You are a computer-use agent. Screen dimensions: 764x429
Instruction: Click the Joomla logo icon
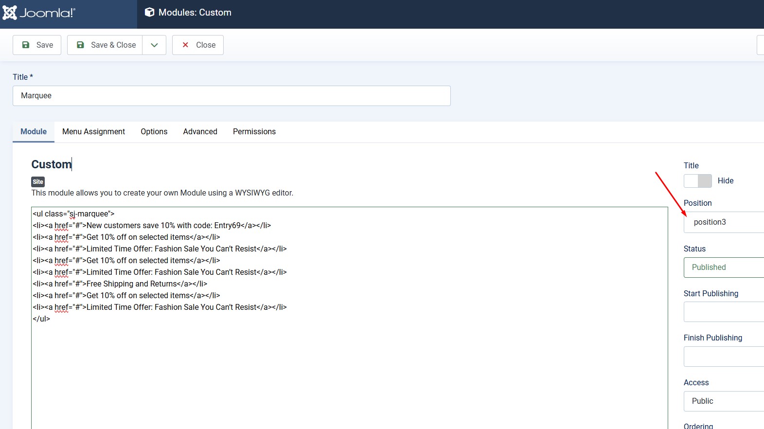point(10,13)
